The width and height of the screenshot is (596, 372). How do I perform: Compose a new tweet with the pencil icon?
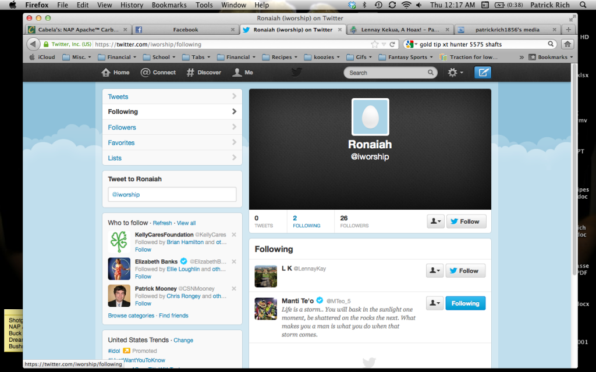483,72
